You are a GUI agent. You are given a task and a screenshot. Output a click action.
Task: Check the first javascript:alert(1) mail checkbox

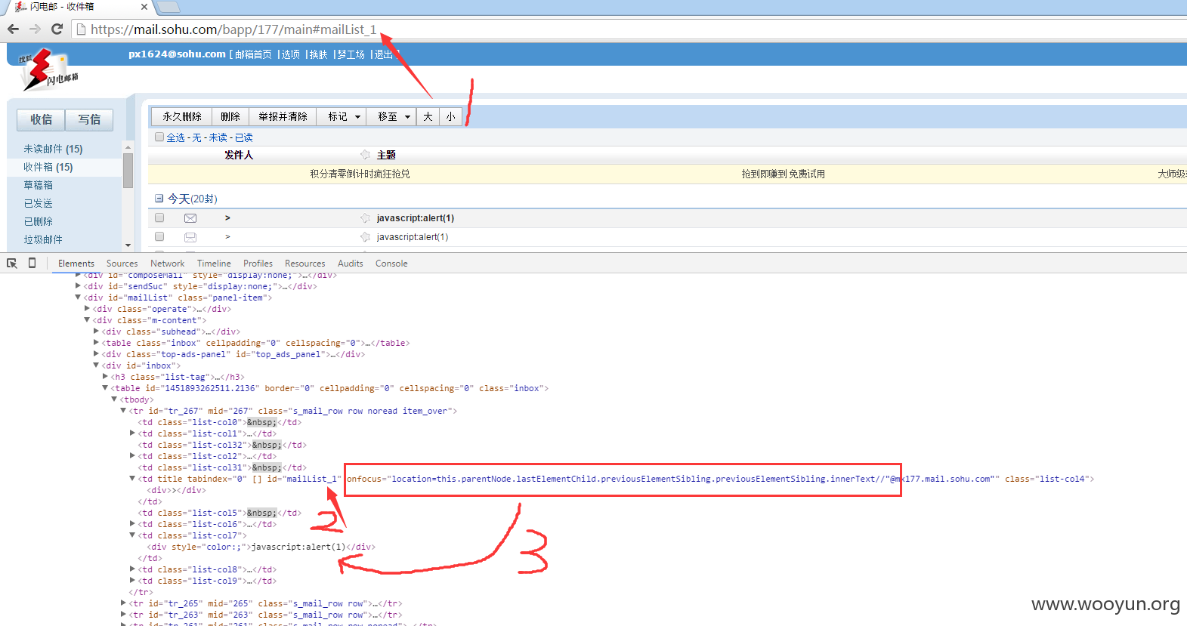click(x=159, y=217)
